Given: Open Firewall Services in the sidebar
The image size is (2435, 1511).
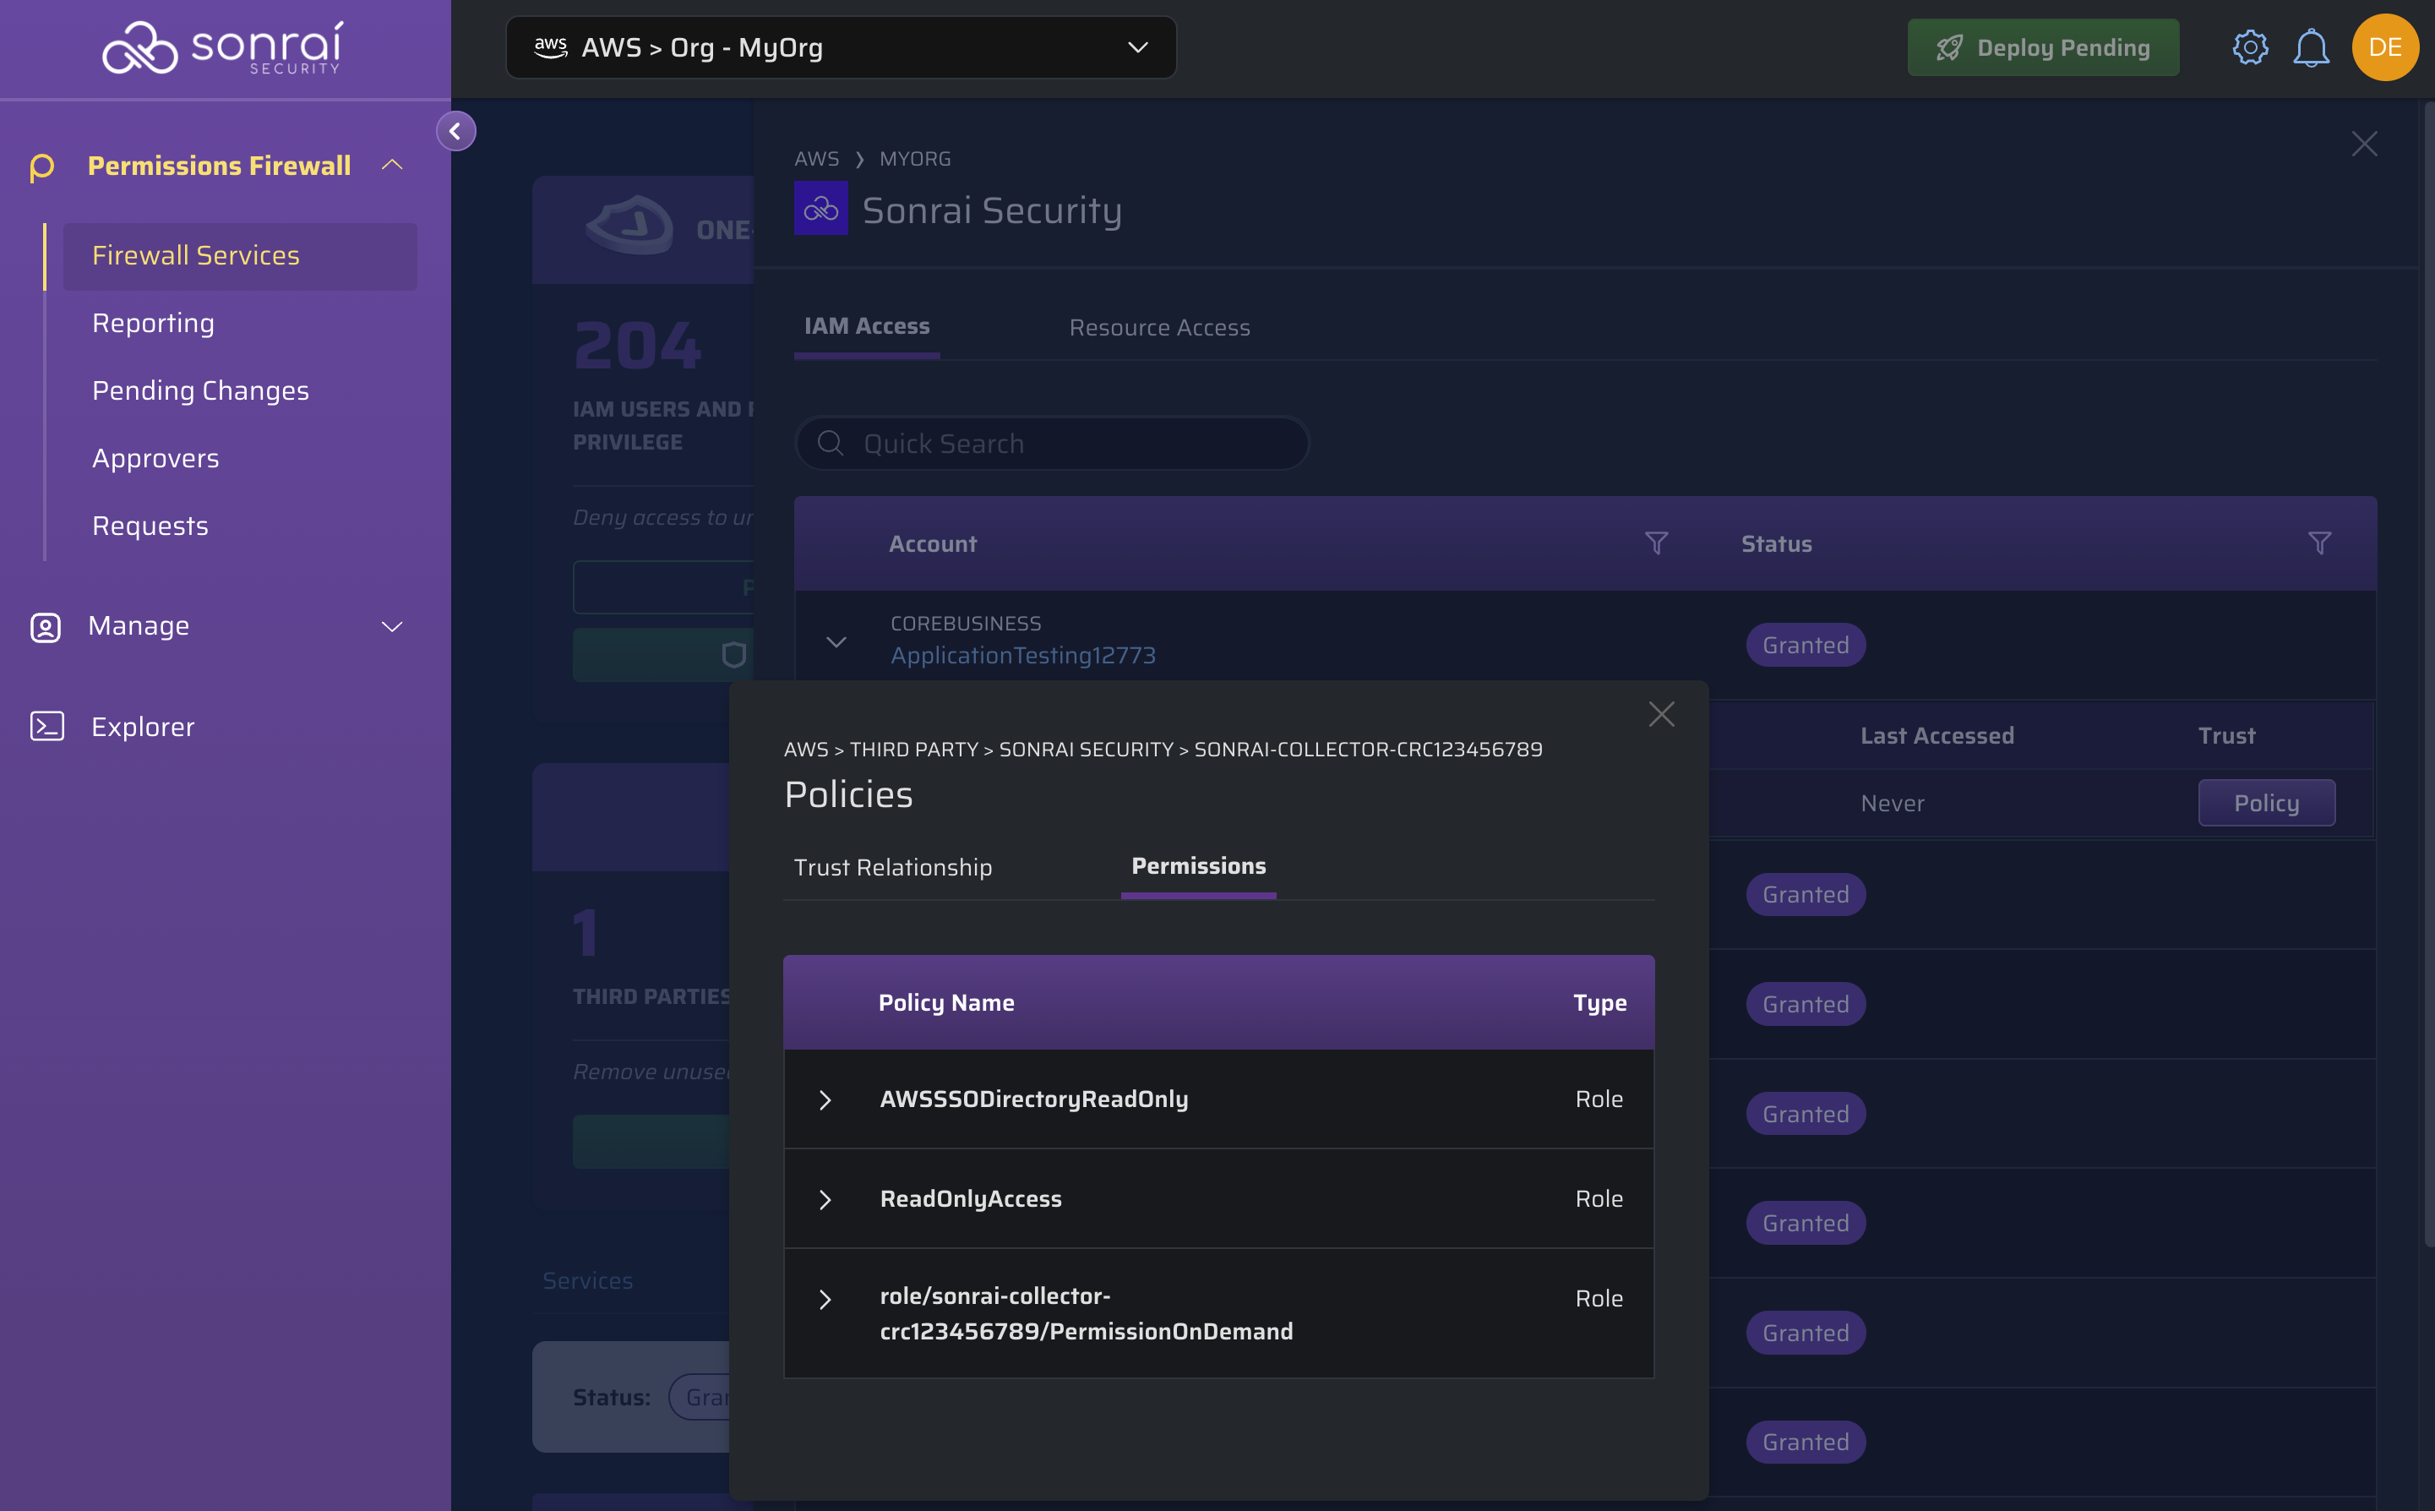Looking at the screenshot, I should 240,256.
